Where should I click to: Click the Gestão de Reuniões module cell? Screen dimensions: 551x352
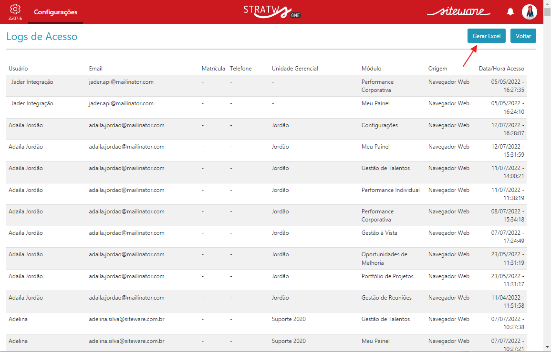[386, 298]
